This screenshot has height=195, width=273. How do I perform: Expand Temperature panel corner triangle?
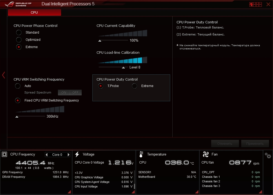click(x=197, y=192)
